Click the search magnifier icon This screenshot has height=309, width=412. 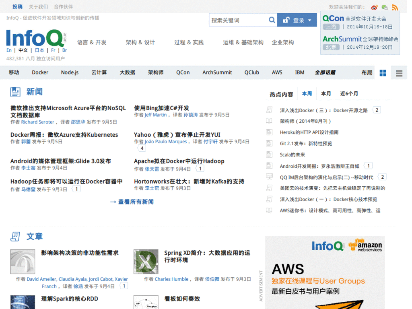(272, 20)
